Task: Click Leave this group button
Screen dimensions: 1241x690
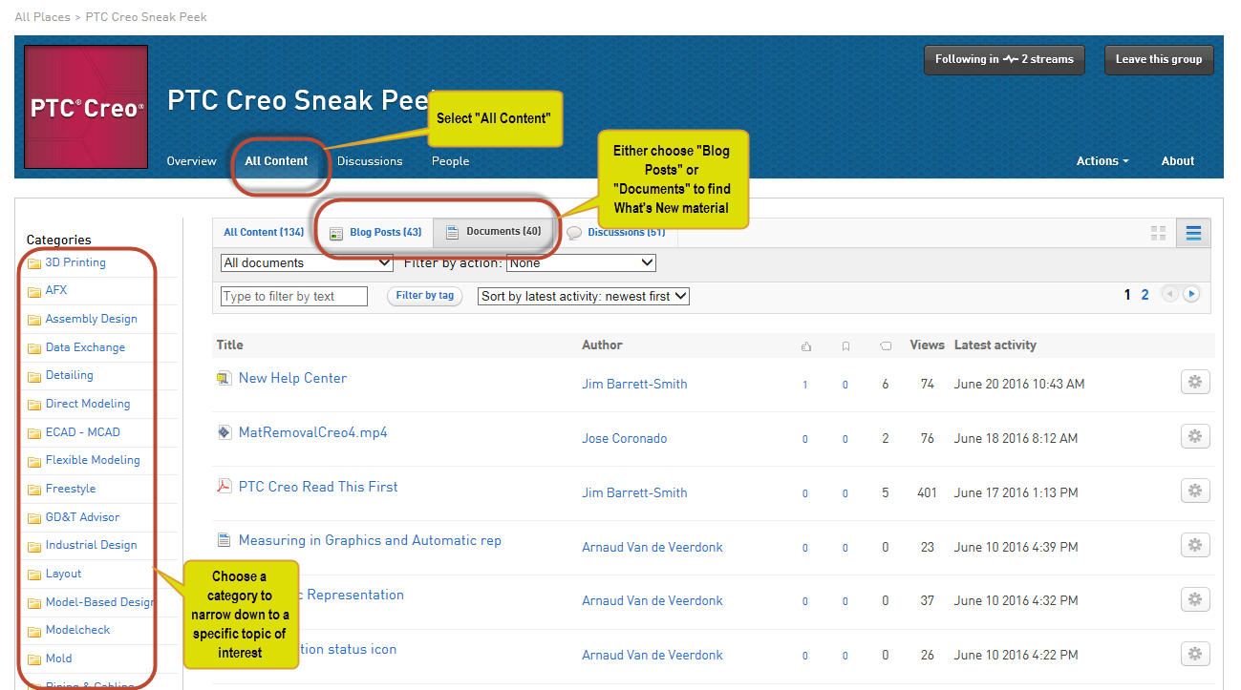Action: coord(1159,59)
